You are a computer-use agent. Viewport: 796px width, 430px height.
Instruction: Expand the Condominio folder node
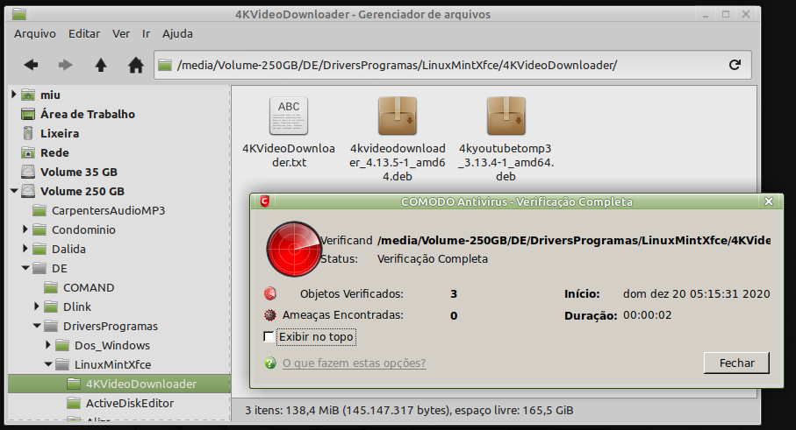pos(25,229)
